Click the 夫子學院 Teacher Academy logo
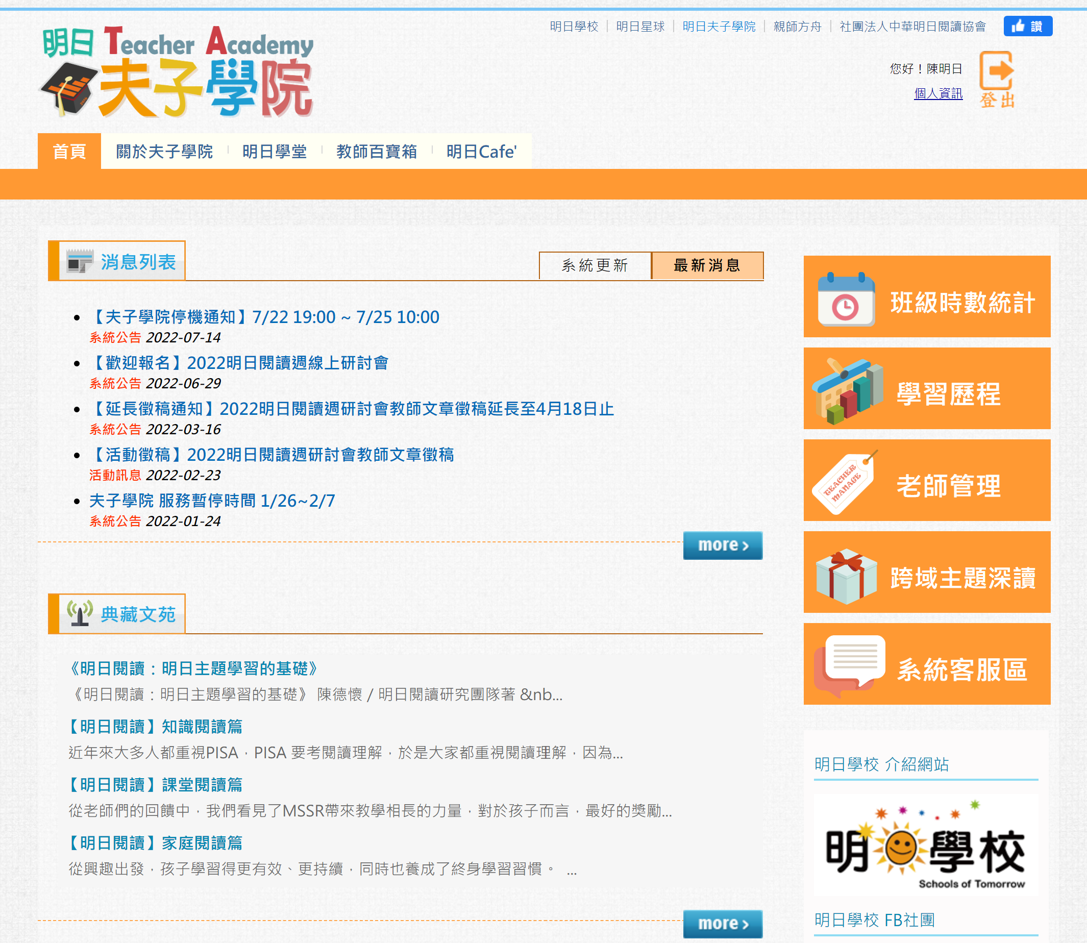Image resolution: width=1087 pixels, height=943 pixels. [x=177, y=71]
